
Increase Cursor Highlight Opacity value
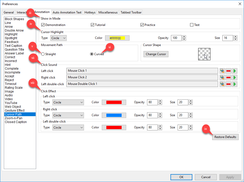click(x=184, y=37)
